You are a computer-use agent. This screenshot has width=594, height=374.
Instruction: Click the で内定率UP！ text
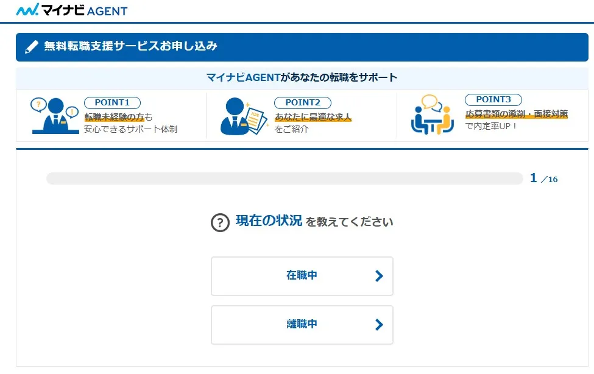point(491,126)
